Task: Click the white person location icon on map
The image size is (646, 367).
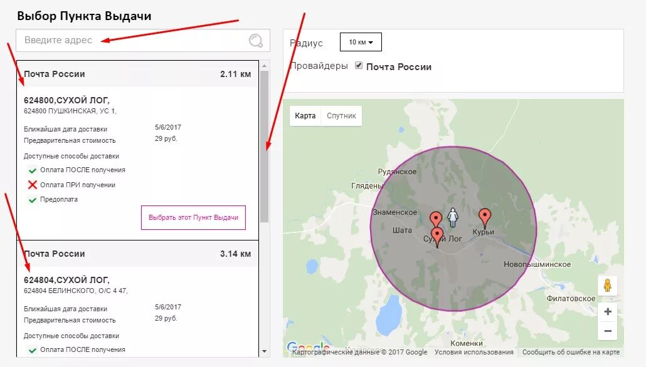Action: click(453, 217)
